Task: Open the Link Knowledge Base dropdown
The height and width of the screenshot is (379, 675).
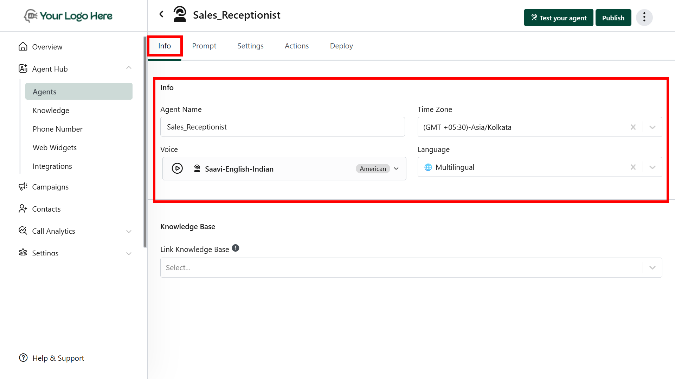Action: click(x=652, y=268)
